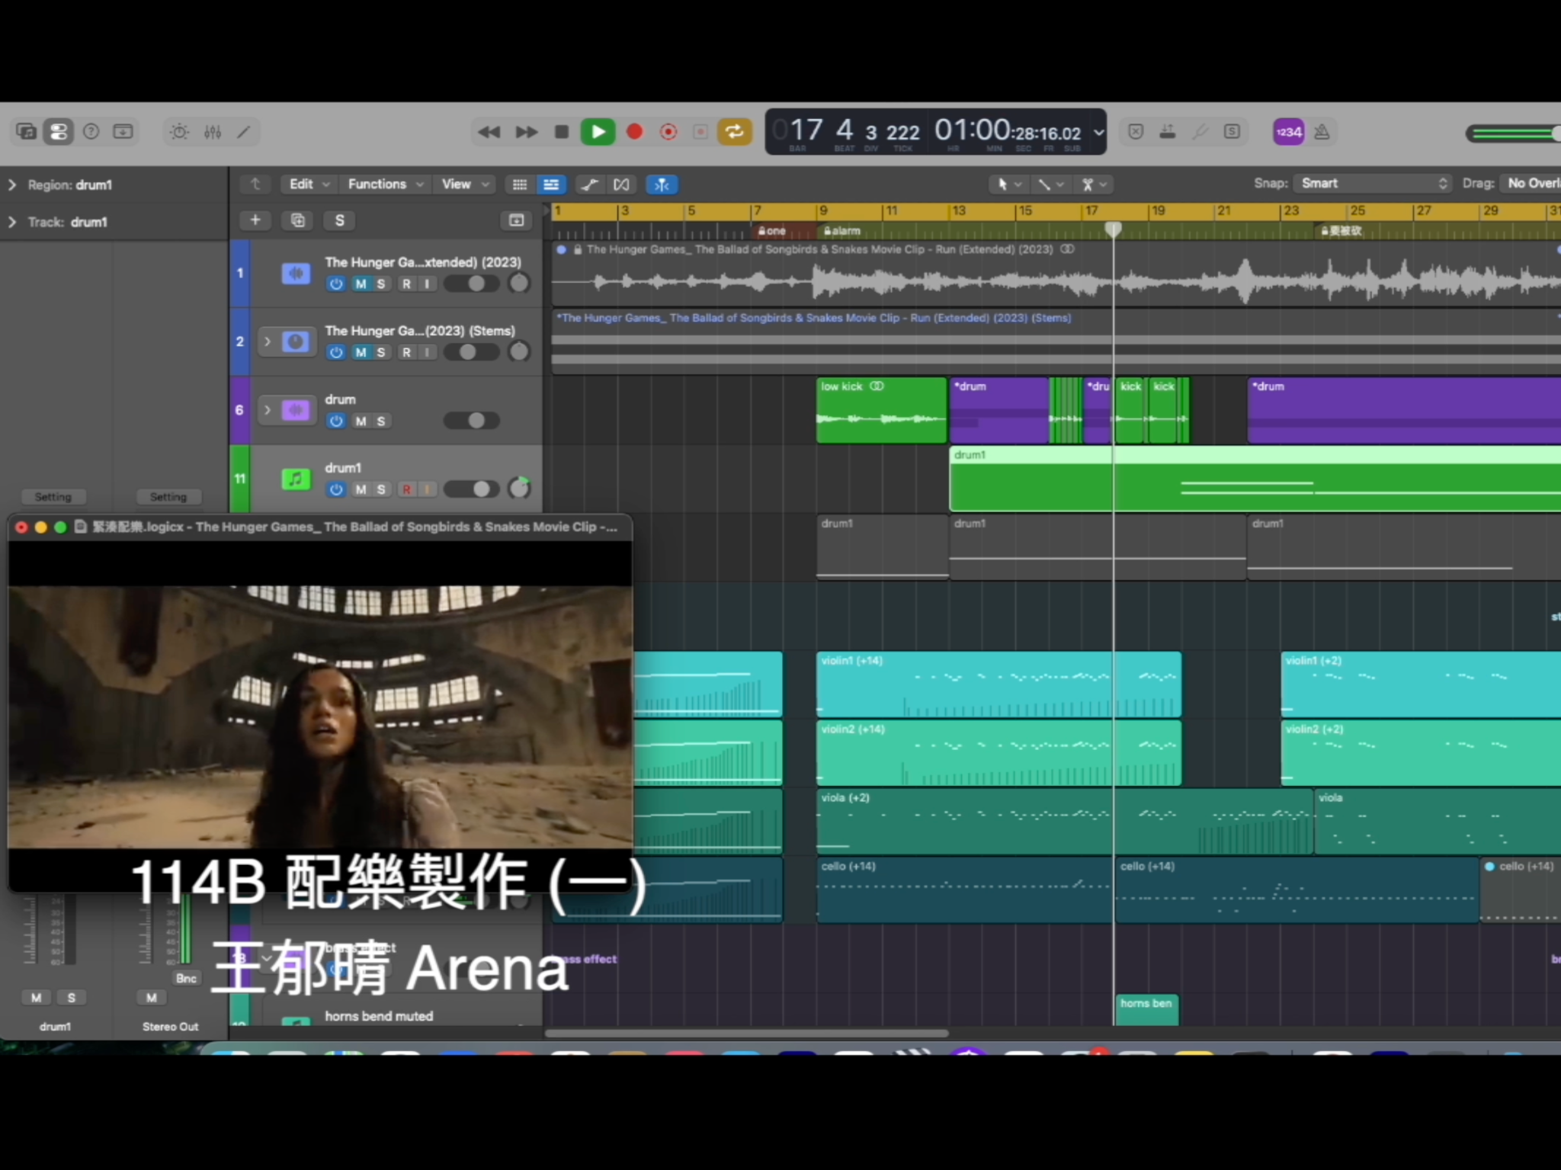Select the horns ben region
The height and width of the screenshot is (1170, 1561).
pyautogui.click(x=1146, y=1010)
